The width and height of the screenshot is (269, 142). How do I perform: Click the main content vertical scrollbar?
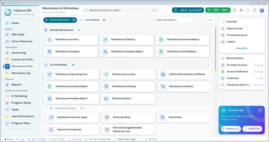pos(215,50)
